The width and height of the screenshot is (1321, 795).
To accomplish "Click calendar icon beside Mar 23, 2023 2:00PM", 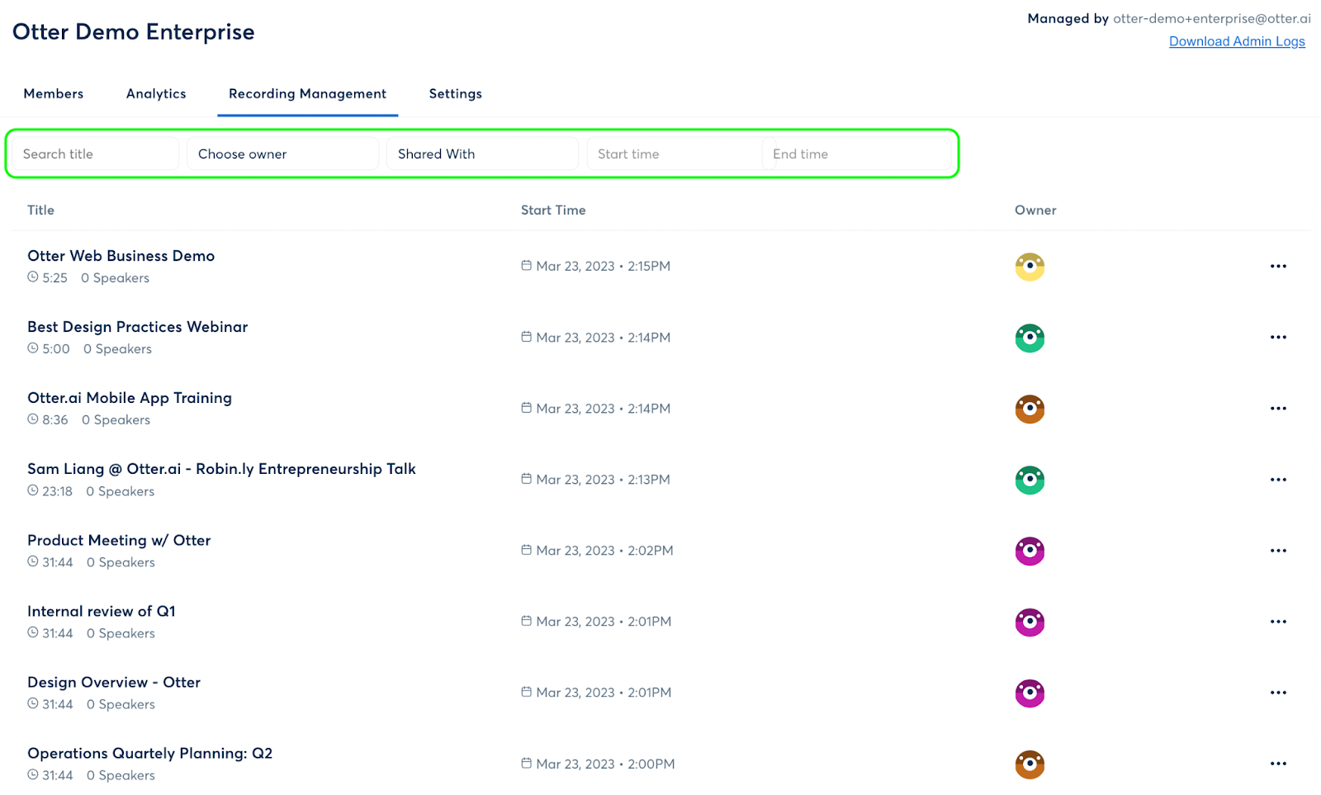I will [526, 763].
